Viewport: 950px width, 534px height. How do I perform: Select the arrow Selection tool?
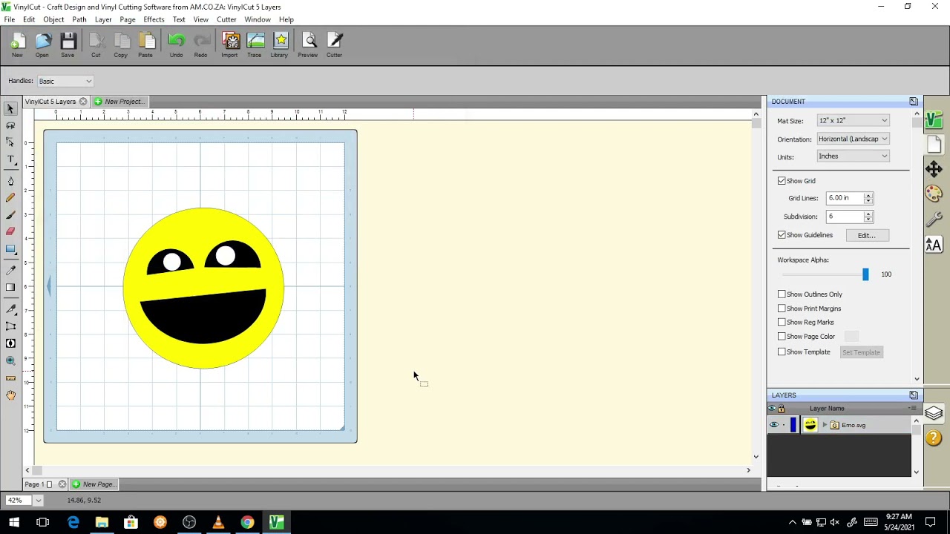pos(10,109)
